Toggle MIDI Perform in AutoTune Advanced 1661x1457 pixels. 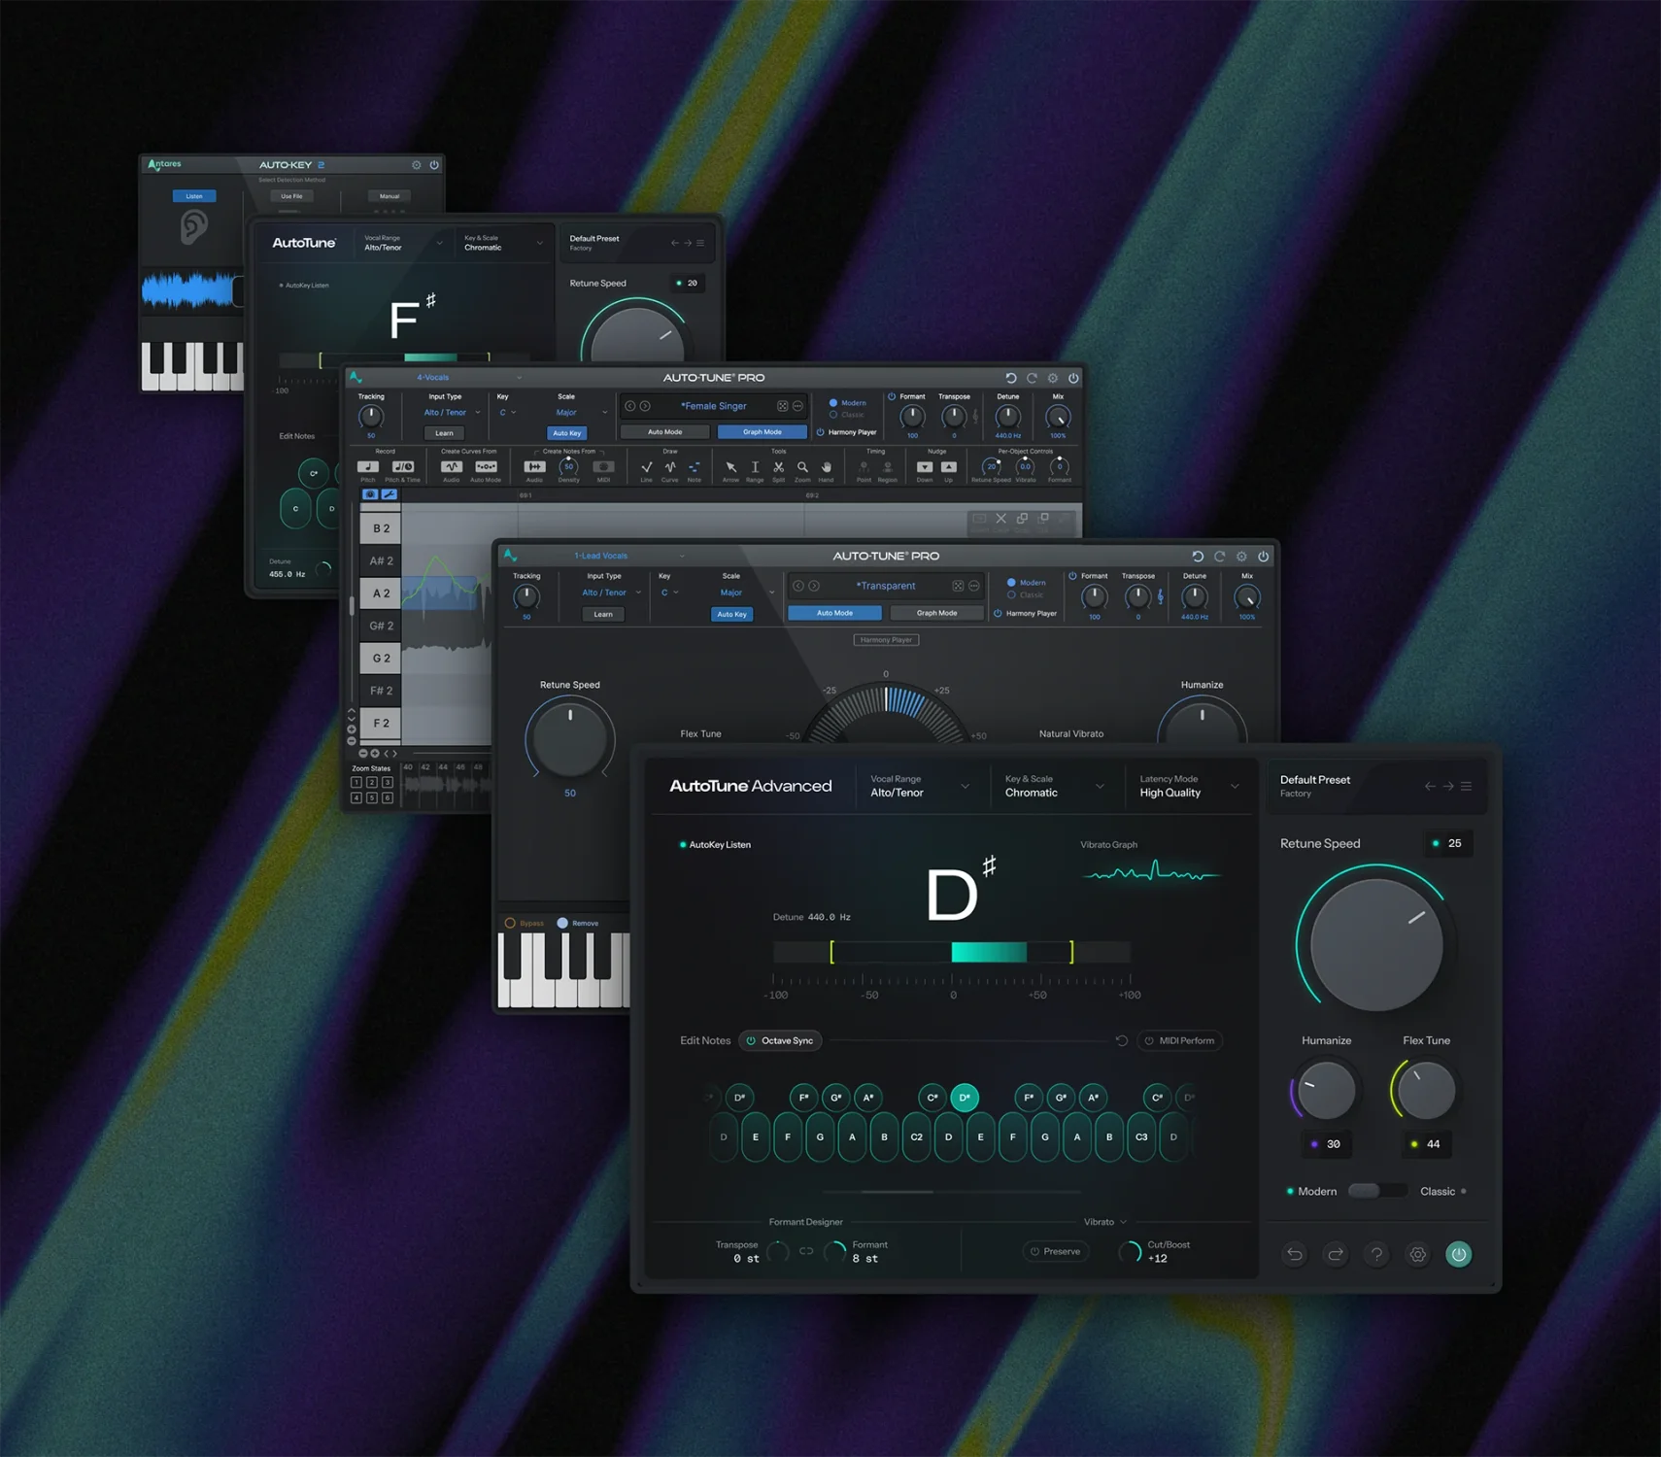[1179, 1040]
